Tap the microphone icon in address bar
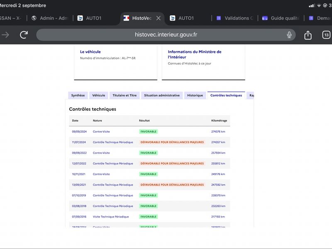This screenshot has height=249, width=332. pyautogui.click(x=289, y=35)
